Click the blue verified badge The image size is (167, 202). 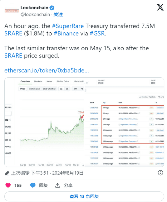coord(52,8)
